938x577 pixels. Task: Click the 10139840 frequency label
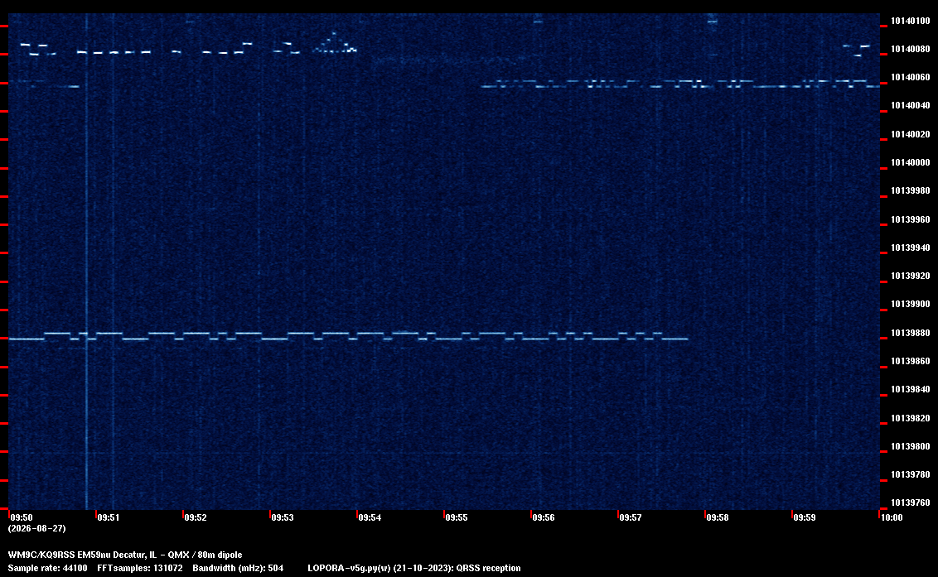(910, 388)
